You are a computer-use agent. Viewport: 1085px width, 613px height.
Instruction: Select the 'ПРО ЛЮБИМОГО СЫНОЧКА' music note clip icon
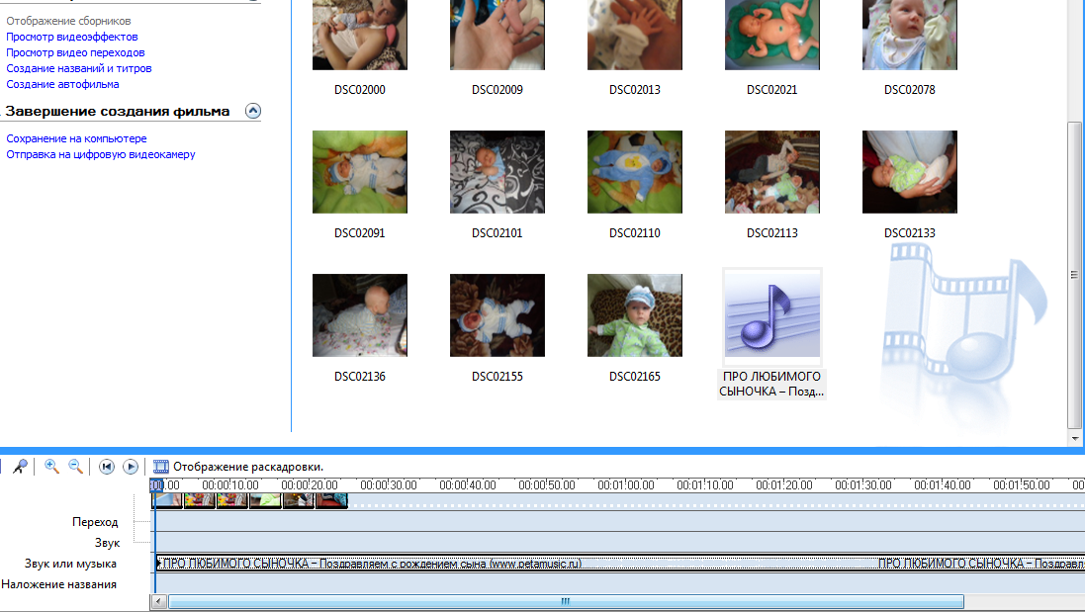click(x=772, y=316)
